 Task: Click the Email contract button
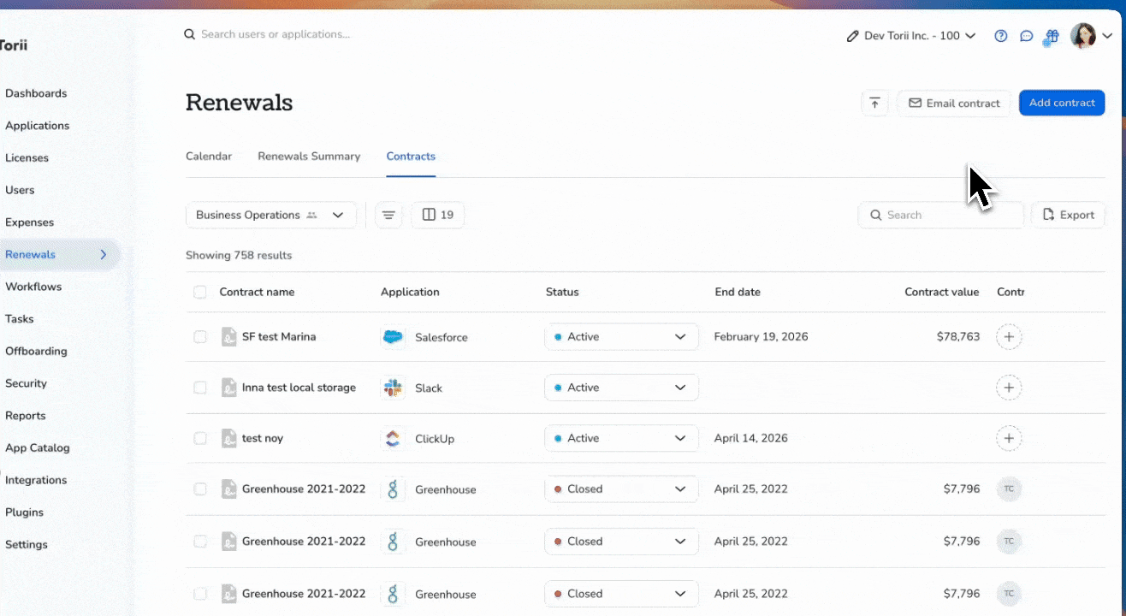pyautogui.click(x=954, y=103)
